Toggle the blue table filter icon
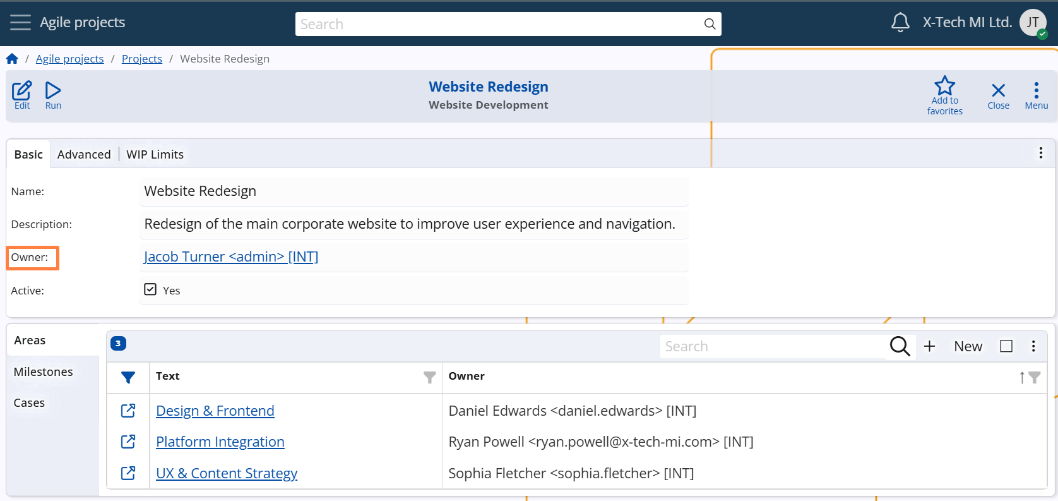 (128, 377)
